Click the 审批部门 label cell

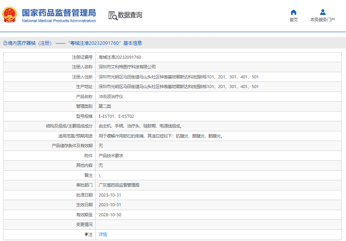point(49,185)
